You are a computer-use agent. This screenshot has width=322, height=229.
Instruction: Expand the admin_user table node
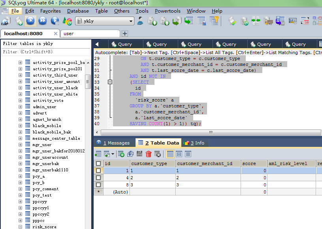[20, 107]
